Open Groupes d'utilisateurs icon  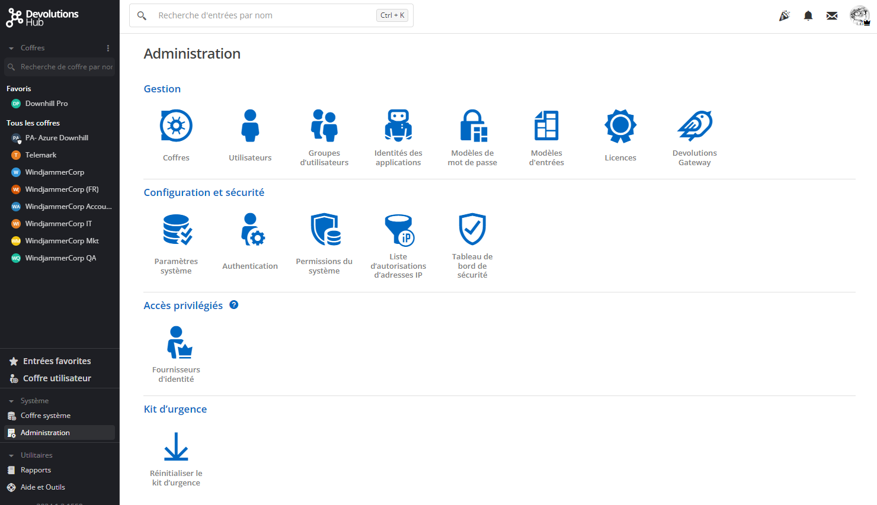(x=324, y=126)
